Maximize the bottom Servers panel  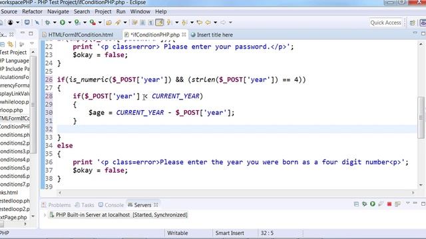[423, 204]
